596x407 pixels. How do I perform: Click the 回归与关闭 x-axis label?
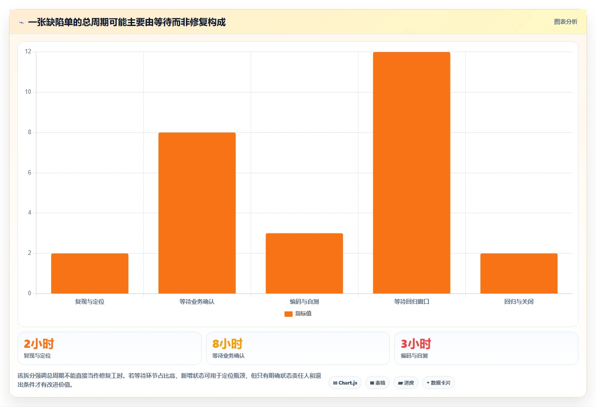(519, 302)
